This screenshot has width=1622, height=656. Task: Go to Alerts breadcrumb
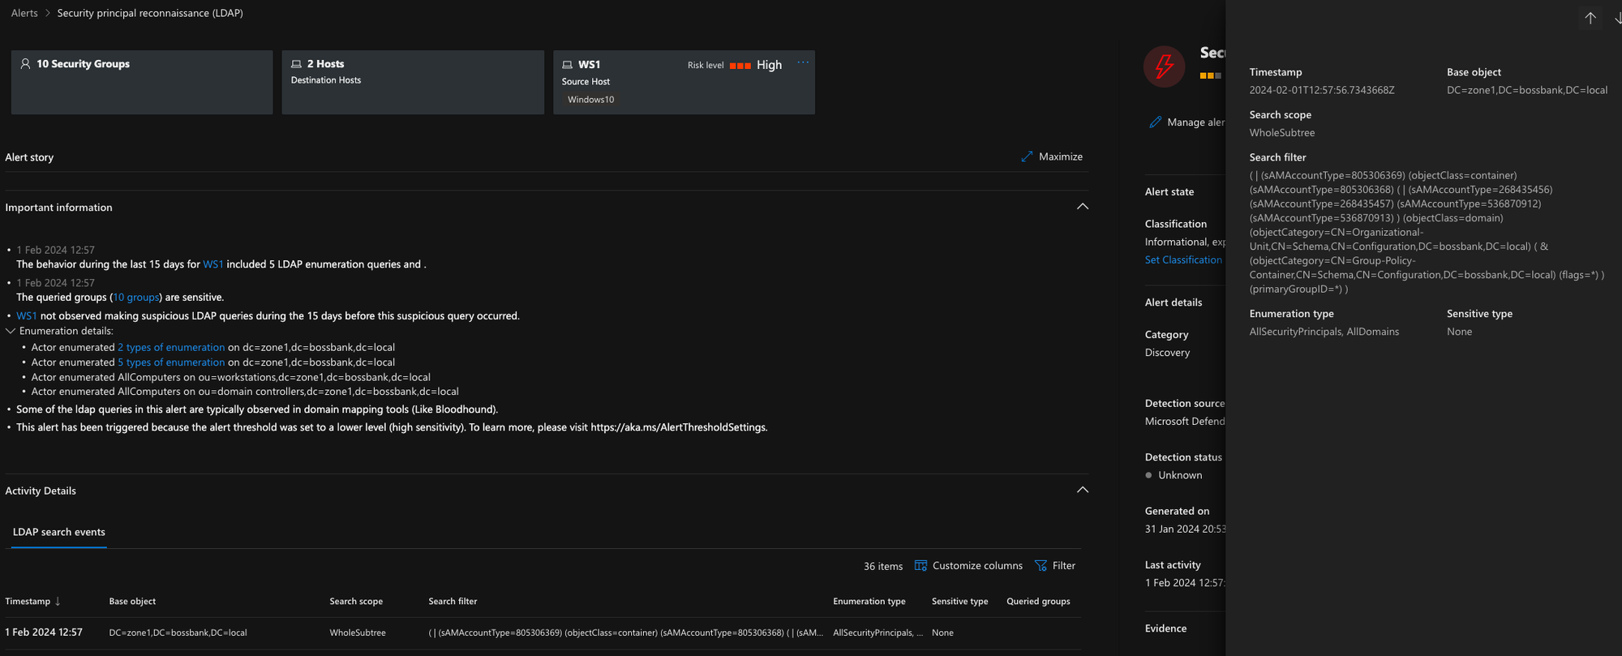[24, 13]
